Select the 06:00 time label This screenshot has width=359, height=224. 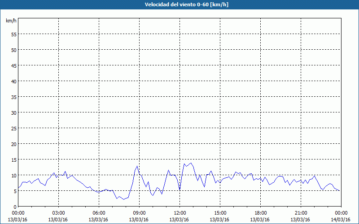tap(99, 213)
